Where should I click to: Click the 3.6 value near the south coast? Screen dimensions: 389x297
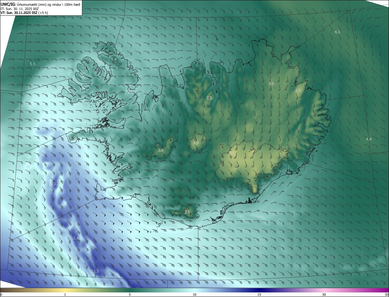(x=187, y=212)
